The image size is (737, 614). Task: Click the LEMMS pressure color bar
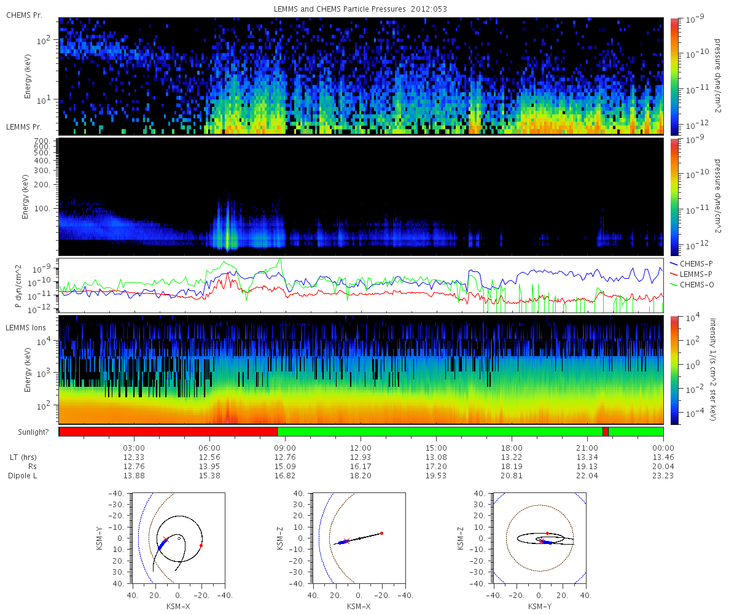(674, 197)
